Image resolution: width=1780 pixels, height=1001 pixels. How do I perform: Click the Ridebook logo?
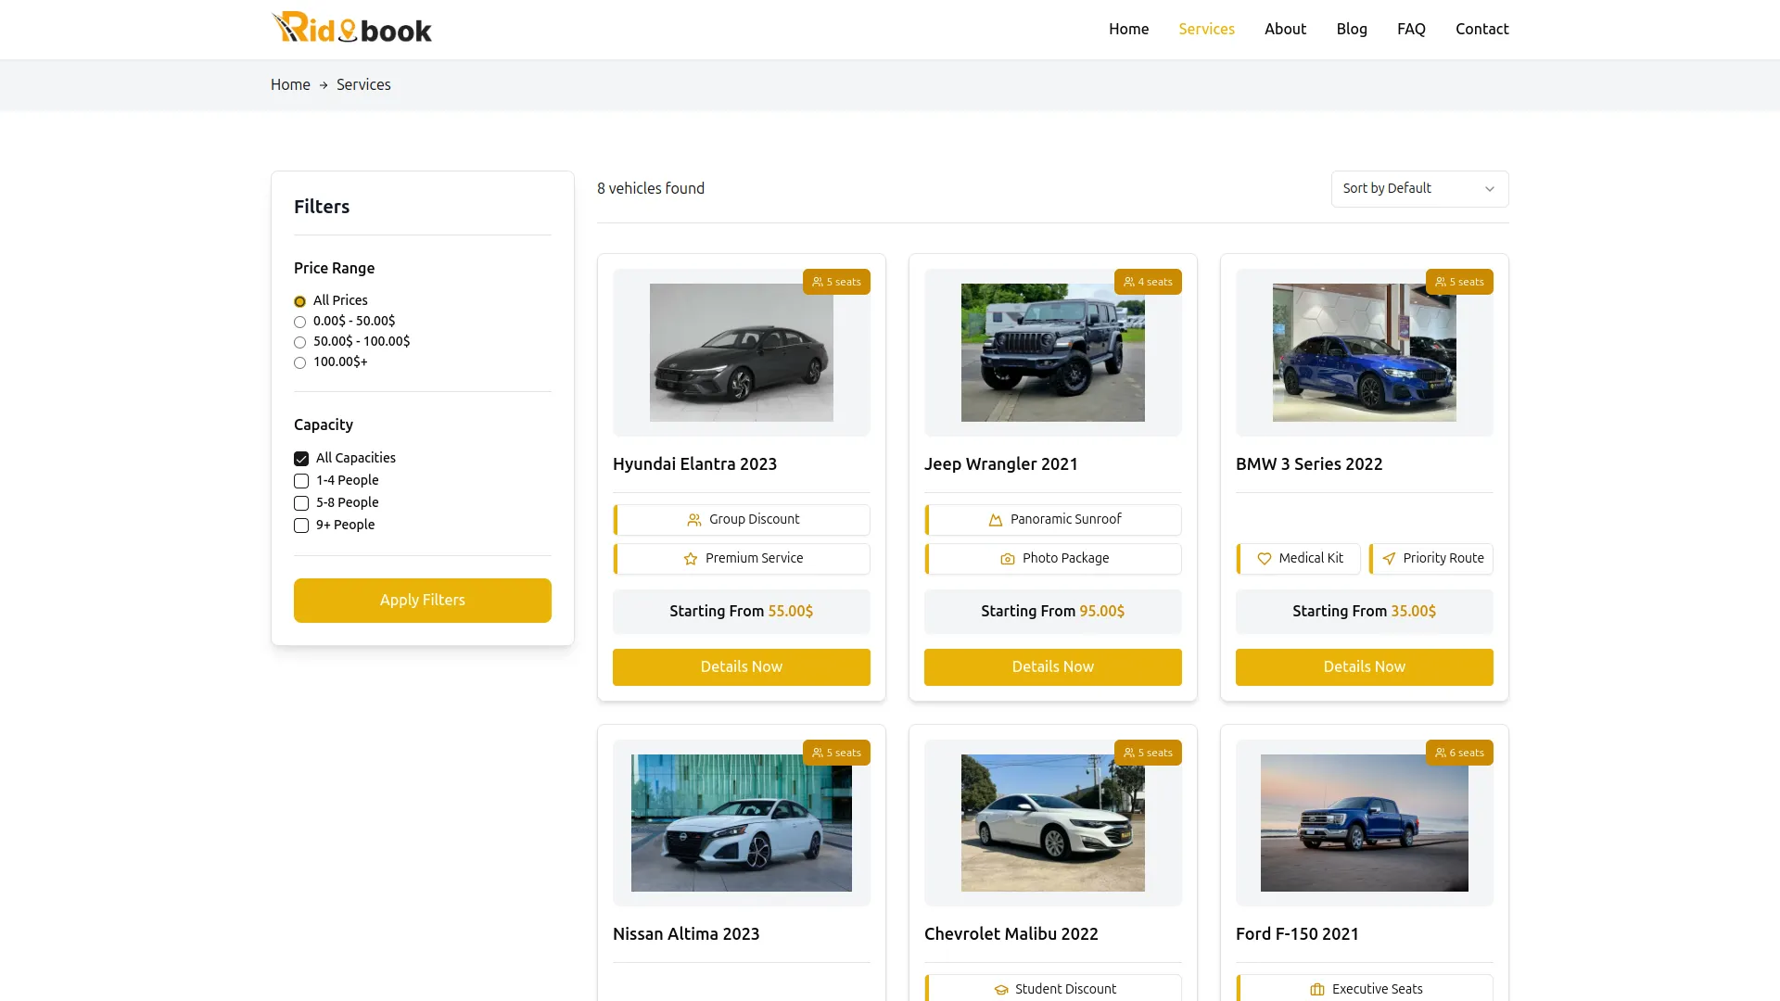pos(350,27)
